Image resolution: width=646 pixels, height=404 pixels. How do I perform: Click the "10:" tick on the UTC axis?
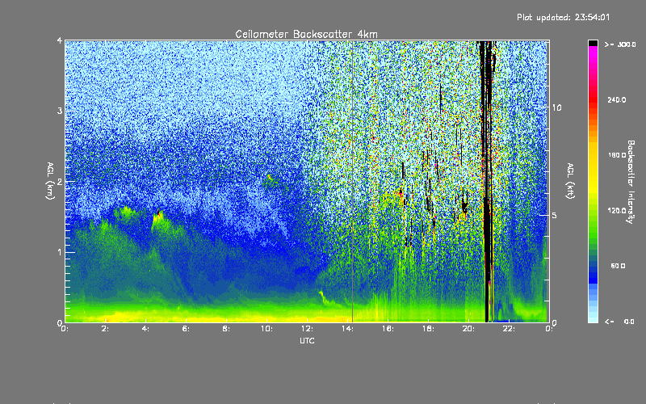coord(266,329)
